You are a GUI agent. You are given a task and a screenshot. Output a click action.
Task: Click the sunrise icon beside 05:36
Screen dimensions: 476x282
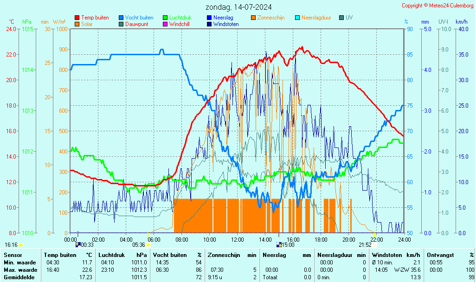148,244
